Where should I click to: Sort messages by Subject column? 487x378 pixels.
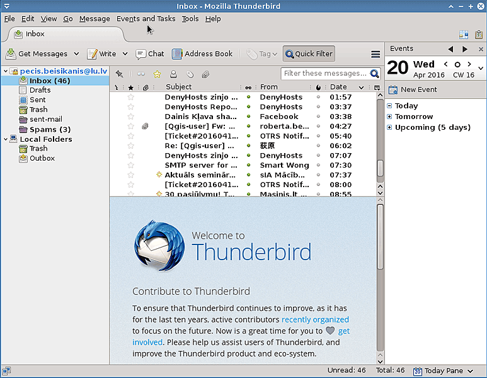point(178,87)
